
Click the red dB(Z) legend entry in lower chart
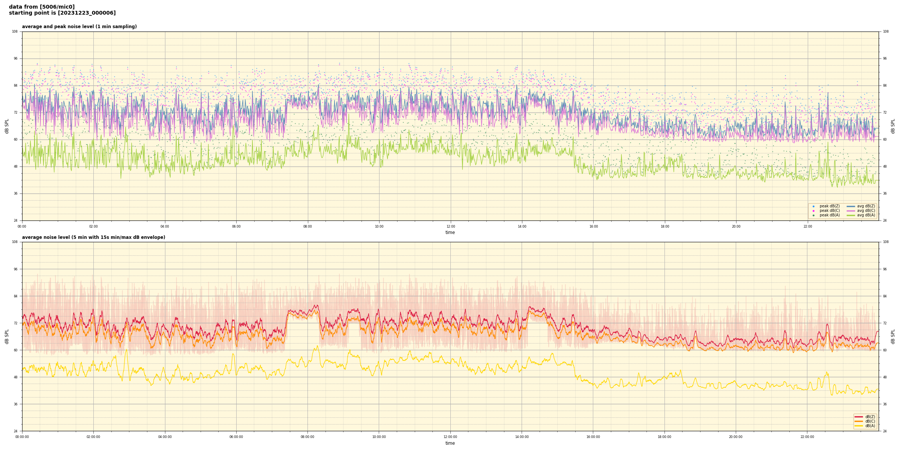click(x=858, y=417)
